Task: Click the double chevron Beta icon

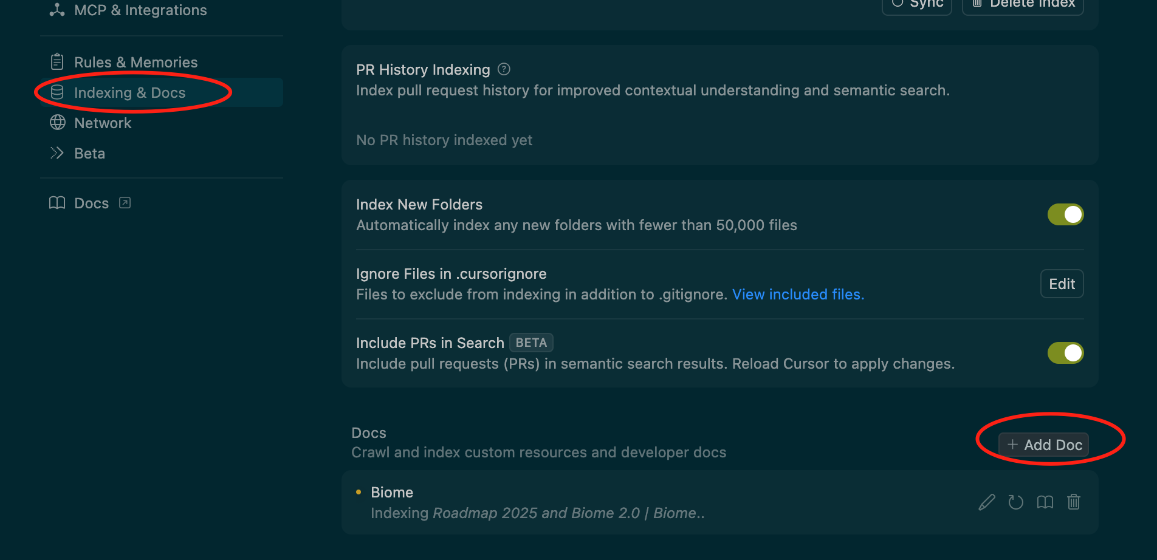Action: 57,153
